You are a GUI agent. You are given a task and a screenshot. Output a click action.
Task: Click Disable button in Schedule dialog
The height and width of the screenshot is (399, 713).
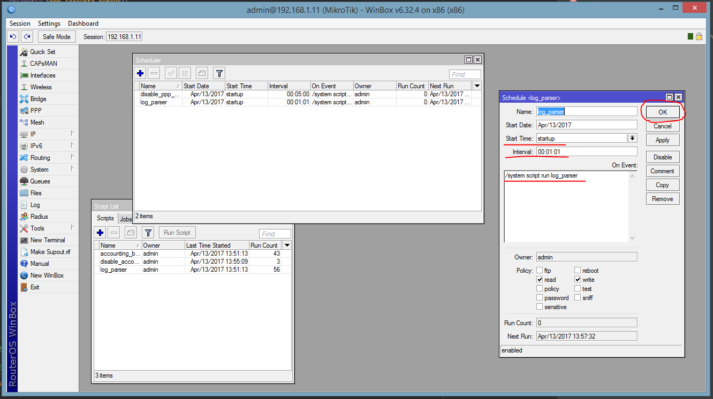point(663,157)
